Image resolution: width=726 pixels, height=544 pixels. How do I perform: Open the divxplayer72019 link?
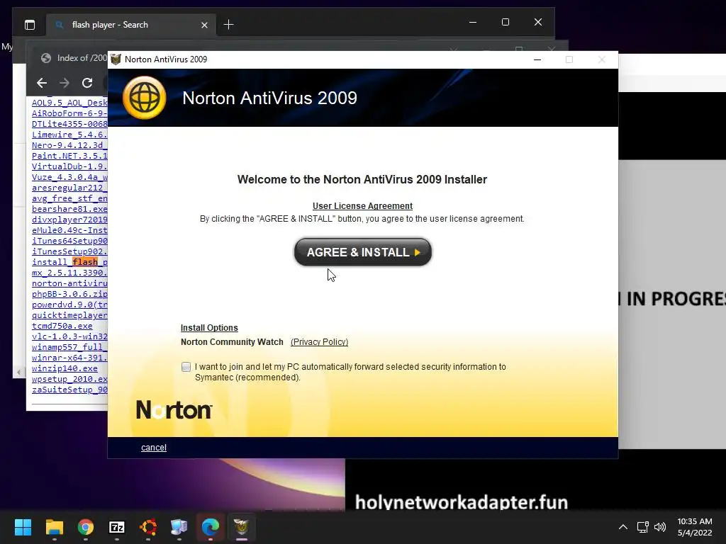pos(69,220)
